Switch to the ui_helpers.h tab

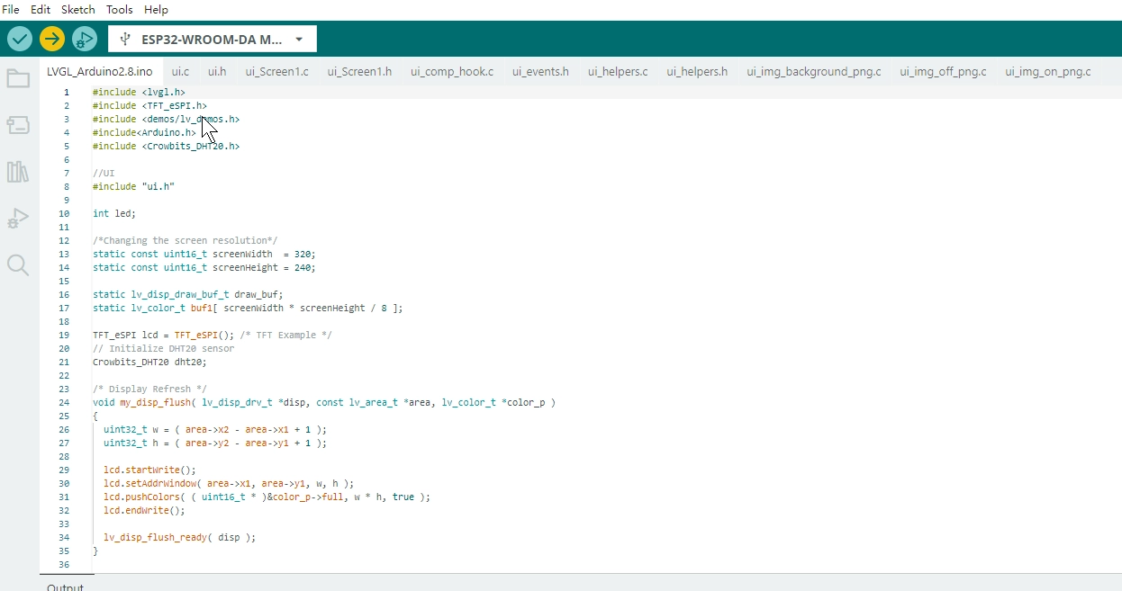(697, 71)
